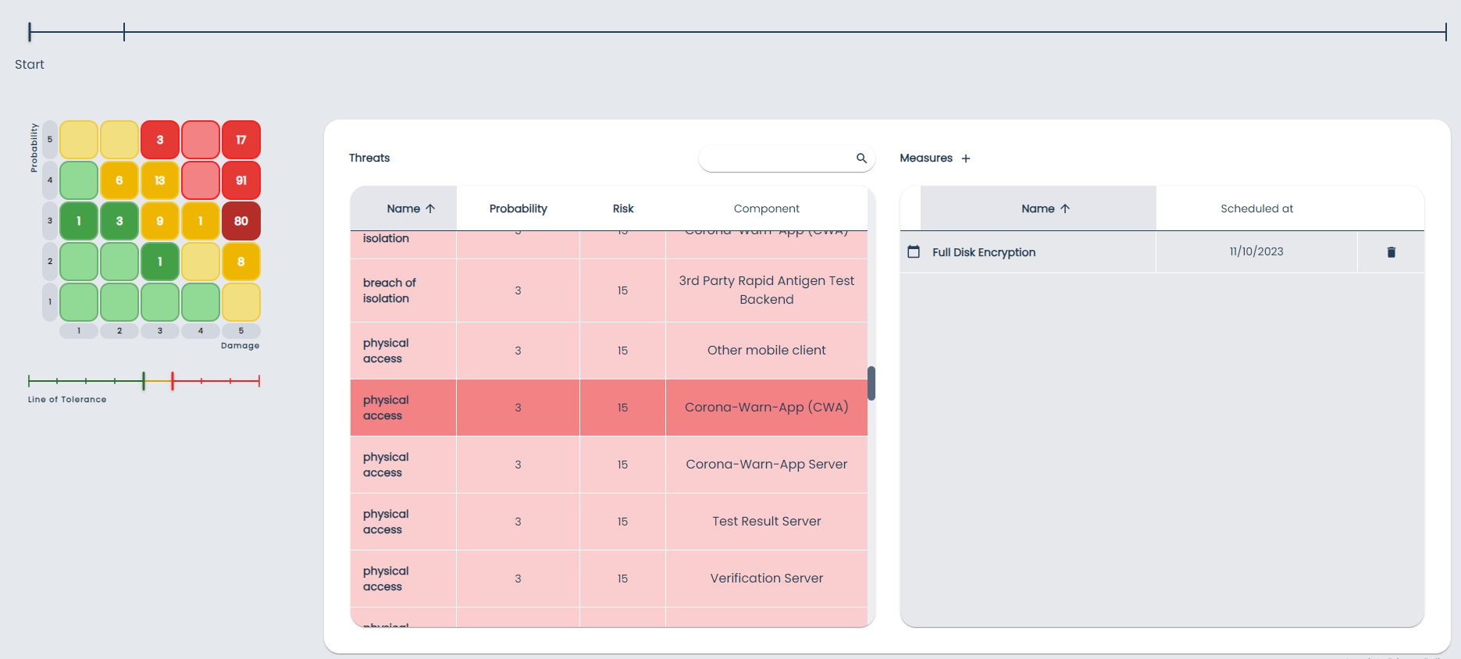Viewport: 1461px width, 659px height.
Task: Click the green handle on Line of Tolerance
Action: point(144,381)
